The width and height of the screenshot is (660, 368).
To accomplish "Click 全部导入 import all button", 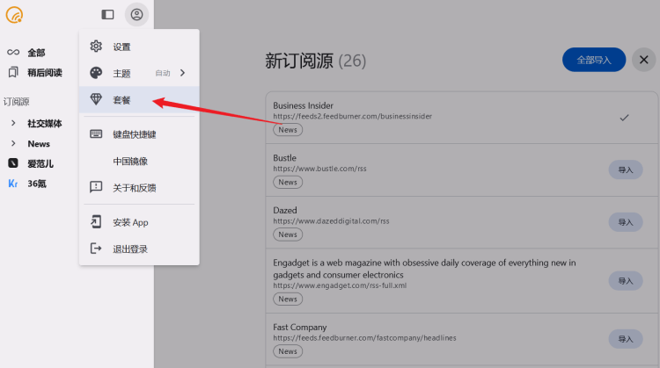I will (594, 60).
